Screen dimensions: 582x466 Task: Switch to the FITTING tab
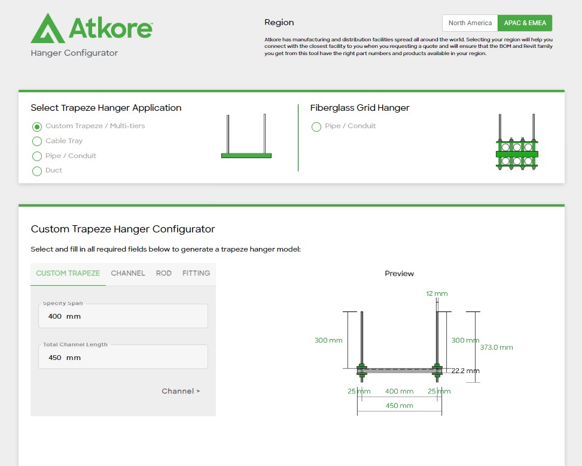tap(196, 273)
